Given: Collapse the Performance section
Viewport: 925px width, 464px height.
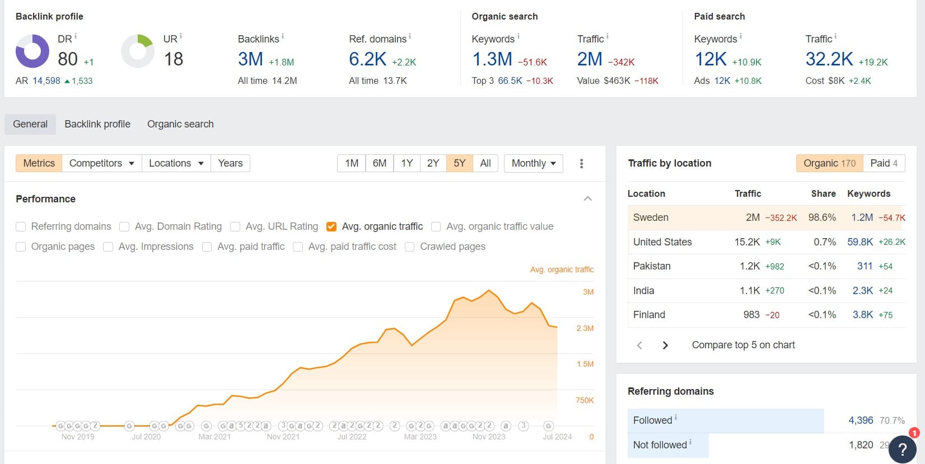Looking at the screenshot, I should pos(587,199).
